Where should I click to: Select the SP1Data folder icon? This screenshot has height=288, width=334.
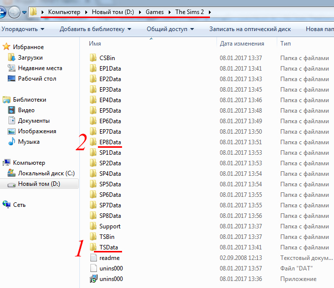coord(93,152)
